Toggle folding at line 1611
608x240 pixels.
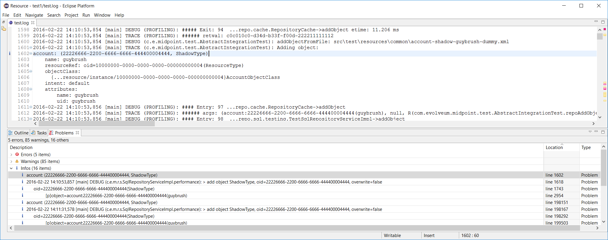(31, 107)
